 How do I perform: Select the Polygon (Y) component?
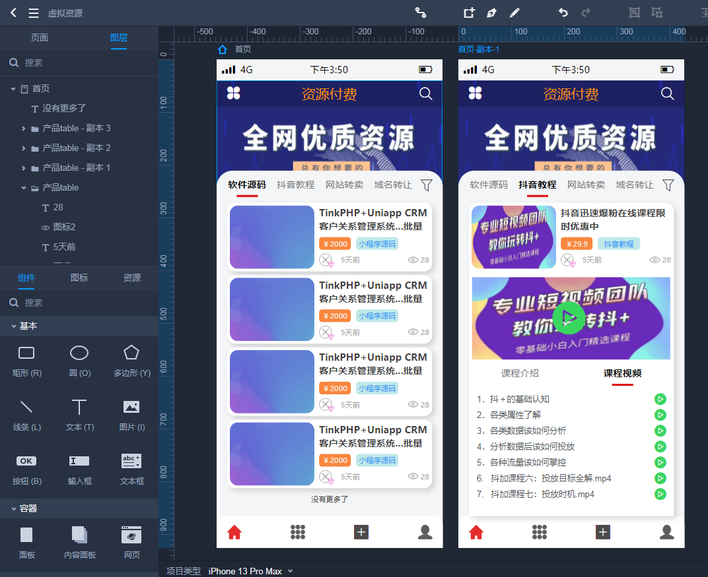[132, 361]
